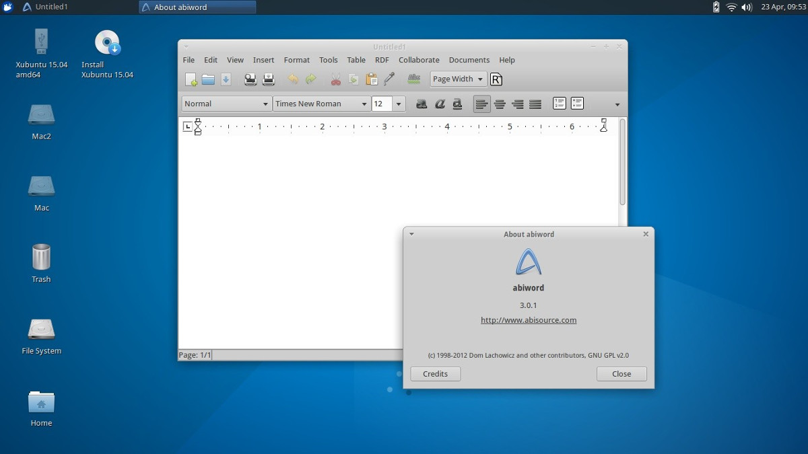Click the Undo arrow icon
Viewport: 808px width, 454px height.
pyautogui.click(x=293, y=79)
